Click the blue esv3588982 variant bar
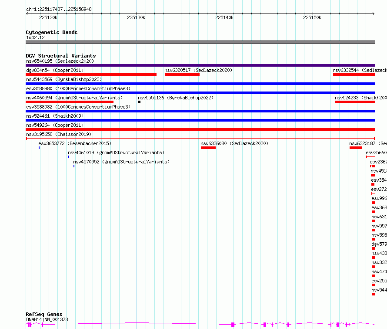The height and width of the screenshot is (329, 387). [200, 111]
